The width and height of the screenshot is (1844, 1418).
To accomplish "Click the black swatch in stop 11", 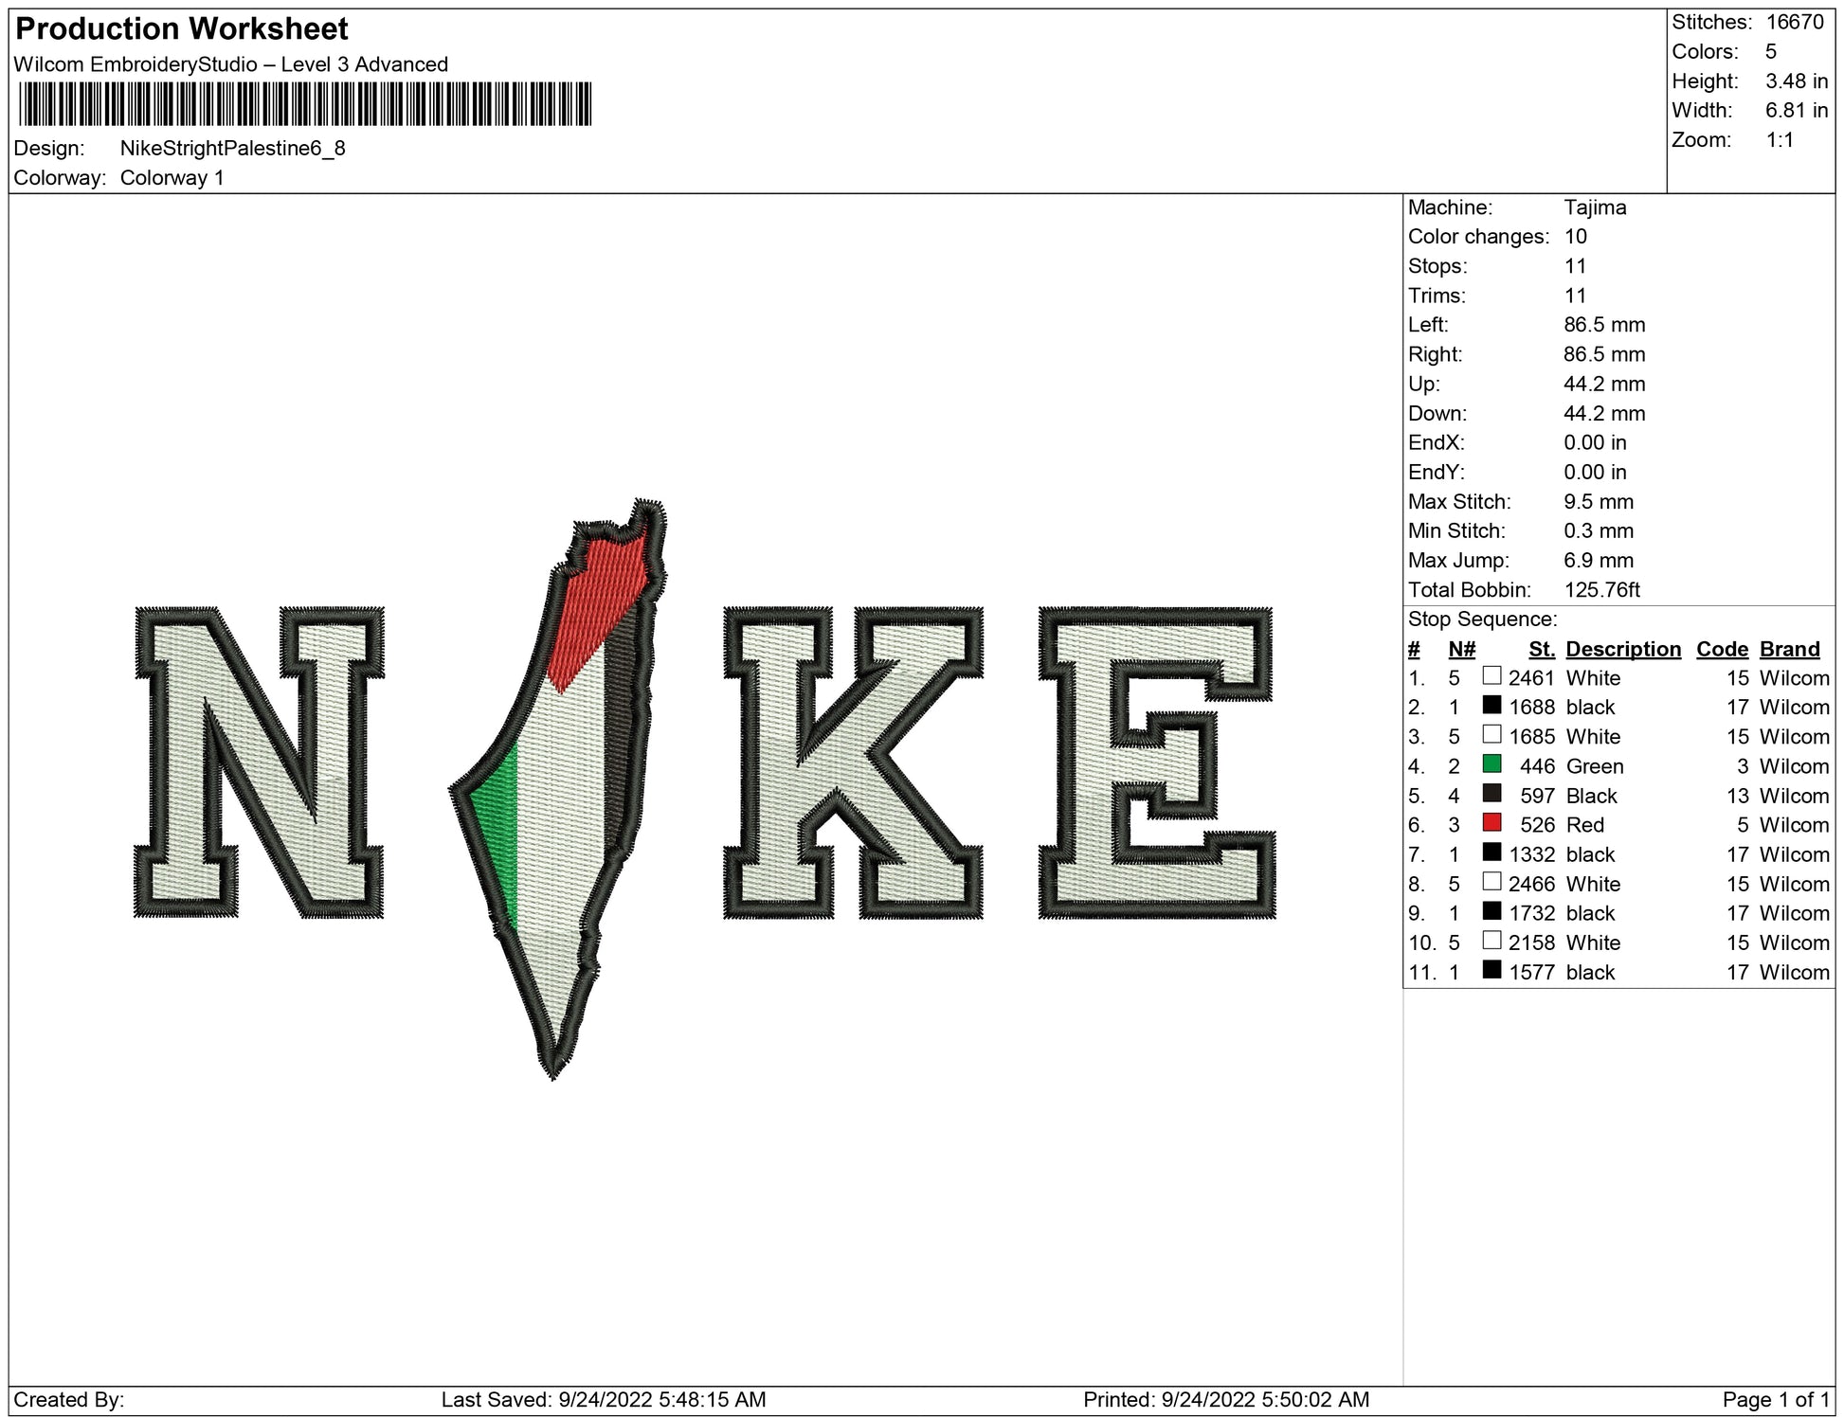I will 1491,970.
